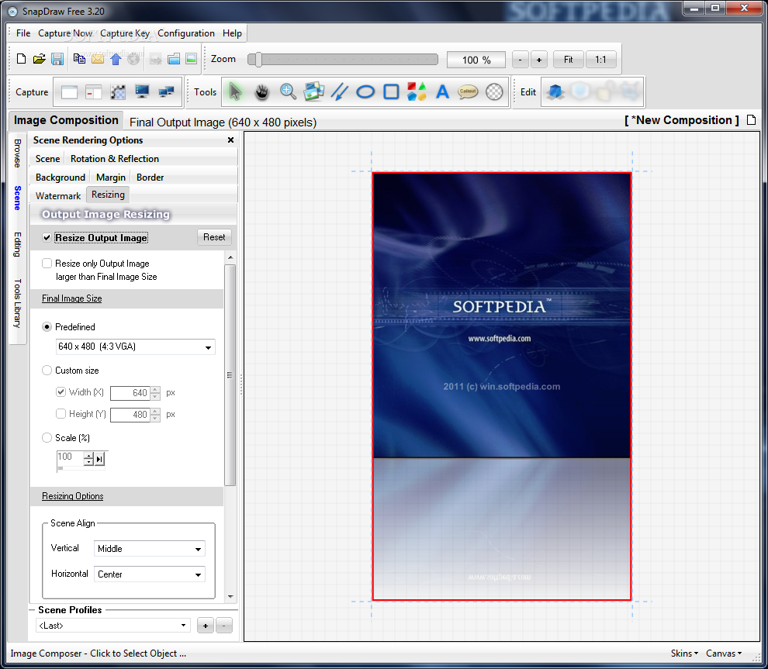768x669 pixels.
Task: Select the magnifier zoom tool
Action: [288, 91]
